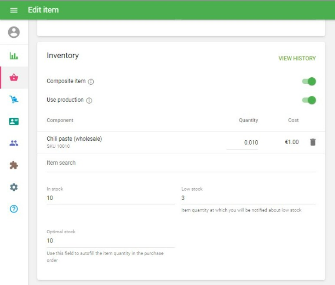Viewport: 335px width, 285px height.
Task: Open the Reports bar chart icon
Action: click(x=14, y=56)
